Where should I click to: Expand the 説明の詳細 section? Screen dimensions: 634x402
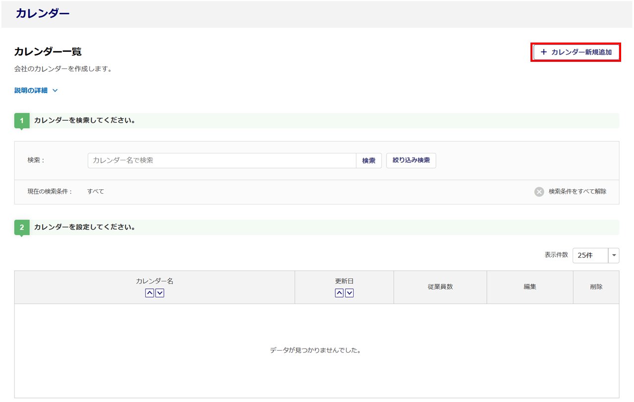(36, 90)
